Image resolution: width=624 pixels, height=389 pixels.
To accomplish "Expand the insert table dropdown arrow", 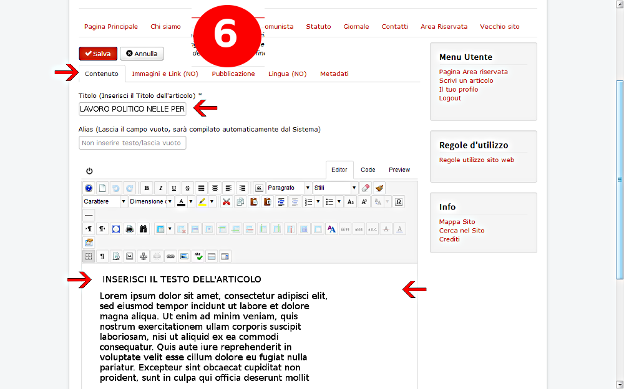I will pos(170,229).
